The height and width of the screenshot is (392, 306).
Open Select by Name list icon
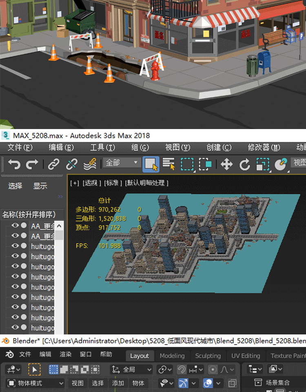[x=169, y=164]
